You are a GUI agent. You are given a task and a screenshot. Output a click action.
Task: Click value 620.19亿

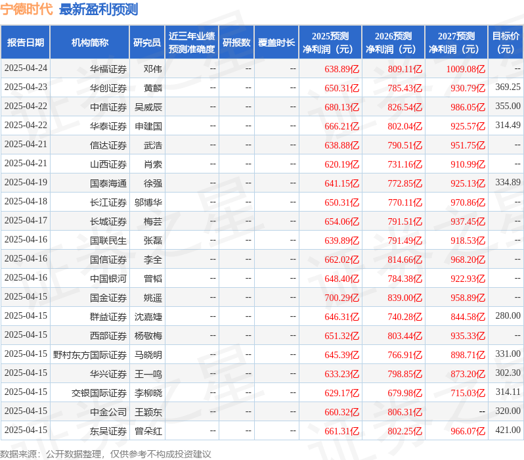point(342,164)
